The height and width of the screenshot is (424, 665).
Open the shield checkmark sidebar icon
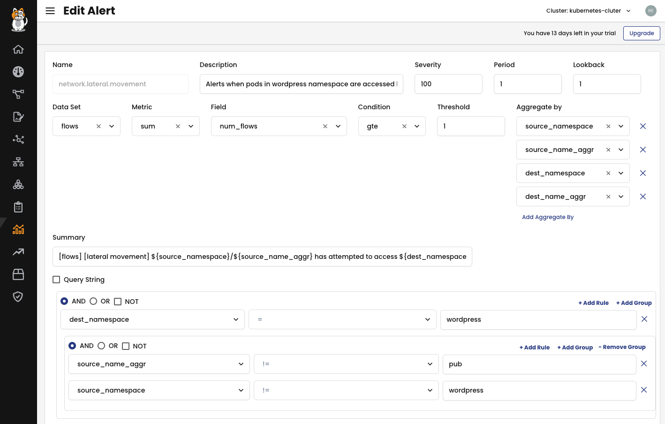(18, 296)
